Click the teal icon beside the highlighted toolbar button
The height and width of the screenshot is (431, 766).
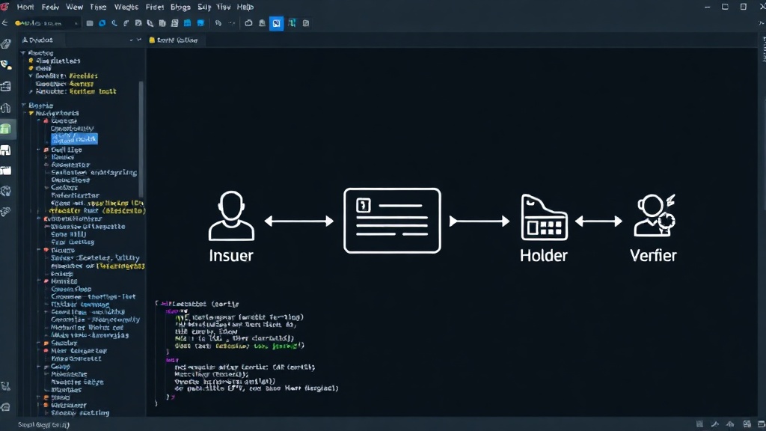pyautogui.click(x=292, y=23)
